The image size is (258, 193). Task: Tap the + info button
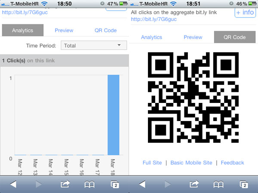click(245, 12)
